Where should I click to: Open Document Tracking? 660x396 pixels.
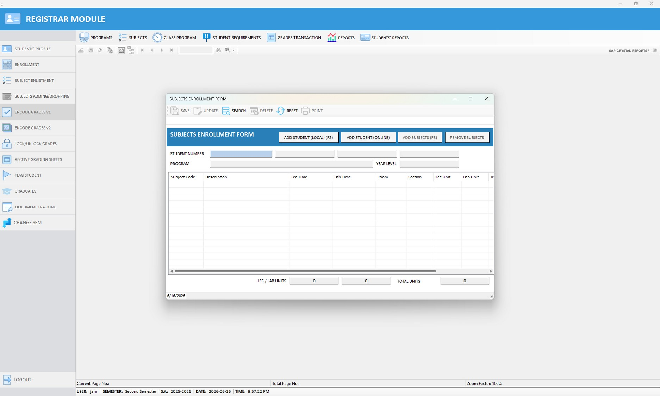[x=38, y=207]
